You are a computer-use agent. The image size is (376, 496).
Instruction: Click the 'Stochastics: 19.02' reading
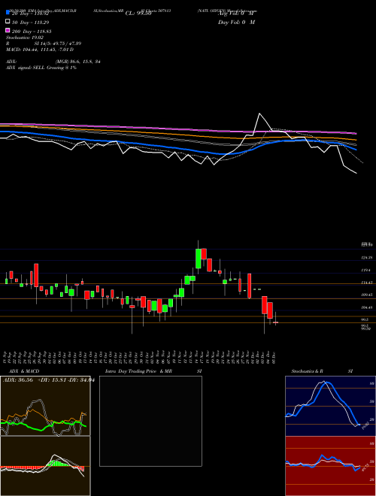[x=25, y=38]
